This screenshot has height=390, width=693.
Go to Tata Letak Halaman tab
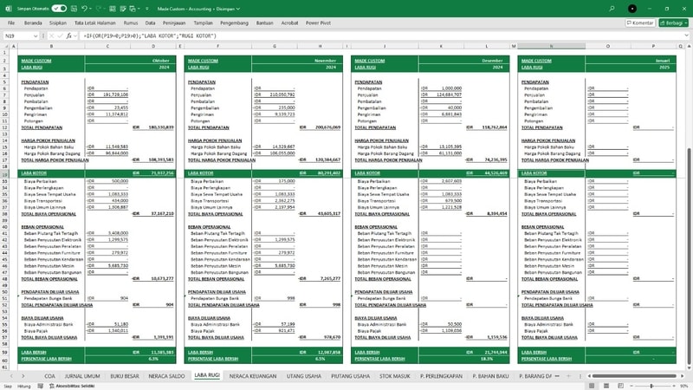coord(94,23)
